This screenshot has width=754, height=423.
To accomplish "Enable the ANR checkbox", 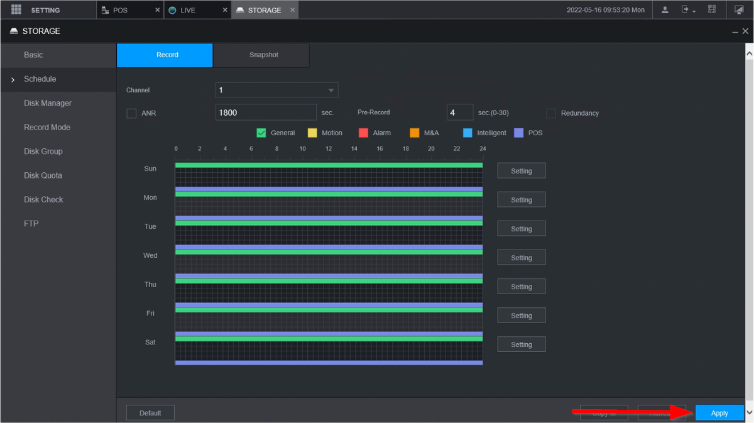I will (131, 114).
